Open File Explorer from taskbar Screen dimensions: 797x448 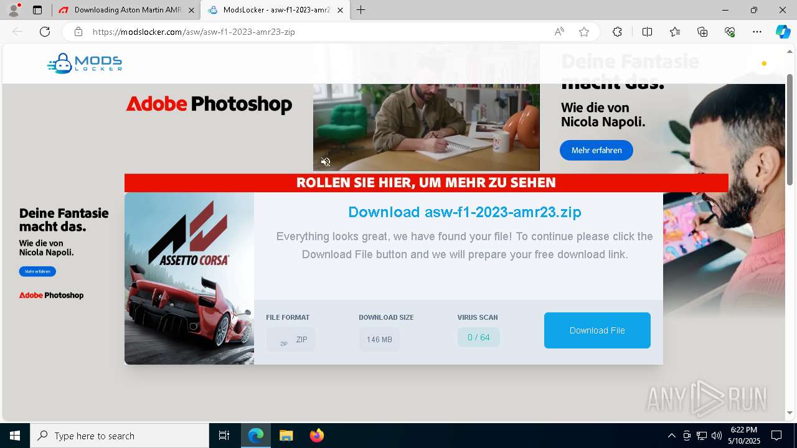pos(286,436)
